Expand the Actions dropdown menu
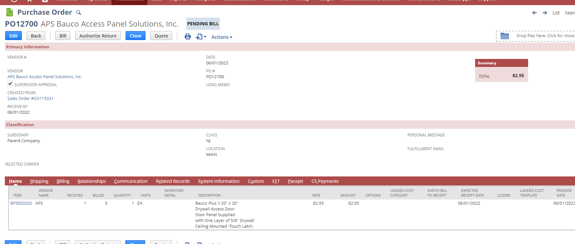The width and height of the screenshot is (575, 244). coord(222,37)
